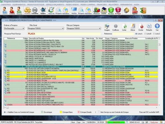The height and width of the screenshot is (124, 165).
Task: Open the service-order Pesquisa icon next to Nova OS
Action: (x=58, y=11)
